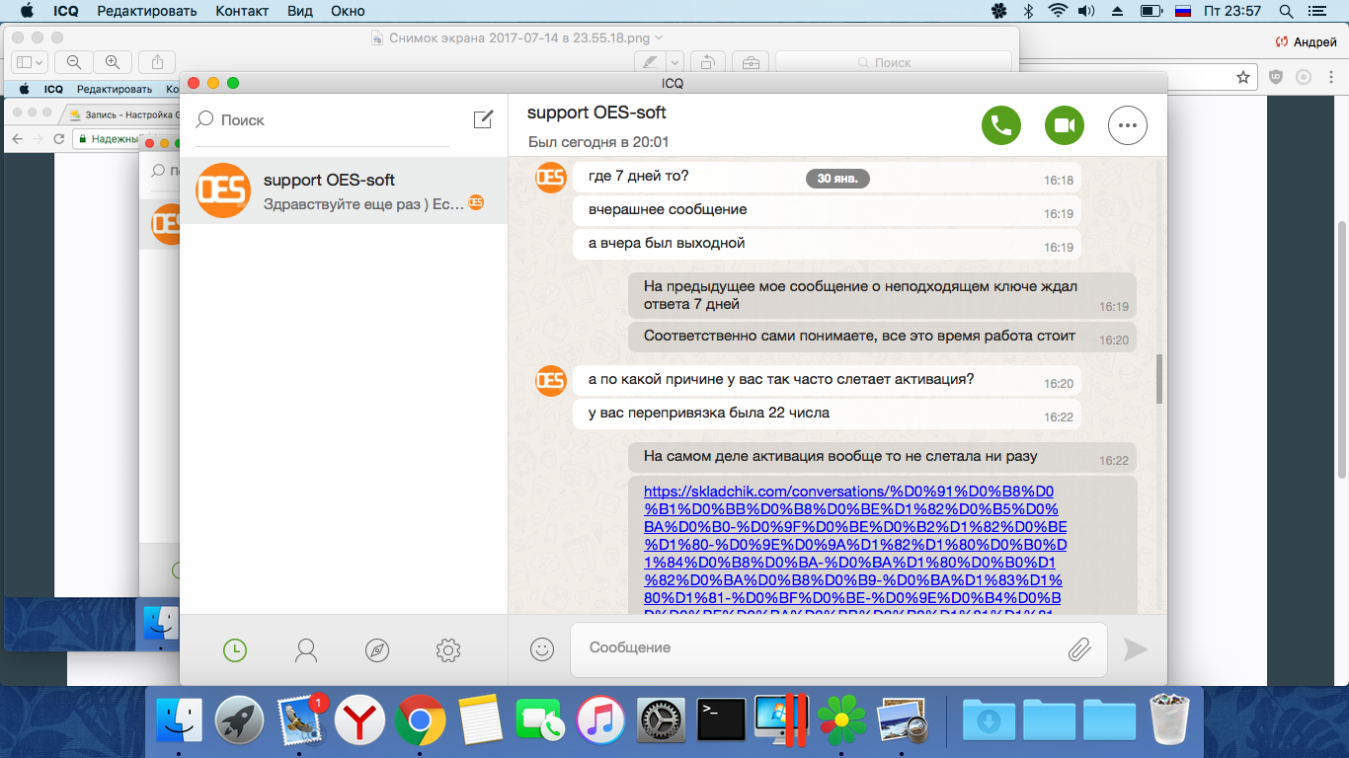Click the Сообщение message input field
Screen dimensions: 1349x758
pos(838,648)
